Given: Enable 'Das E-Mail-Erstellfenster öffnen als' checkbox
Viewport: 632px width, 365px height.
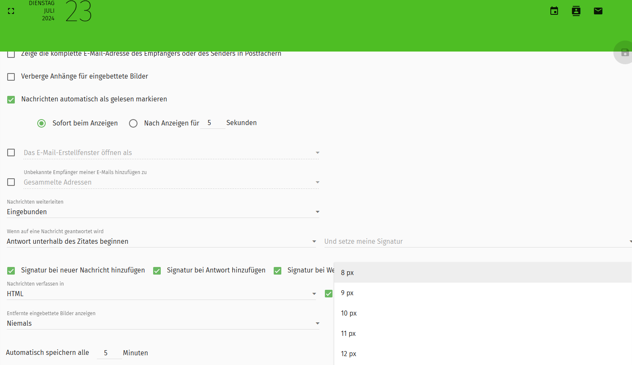Looking at the screenshot, I should 11,153.
